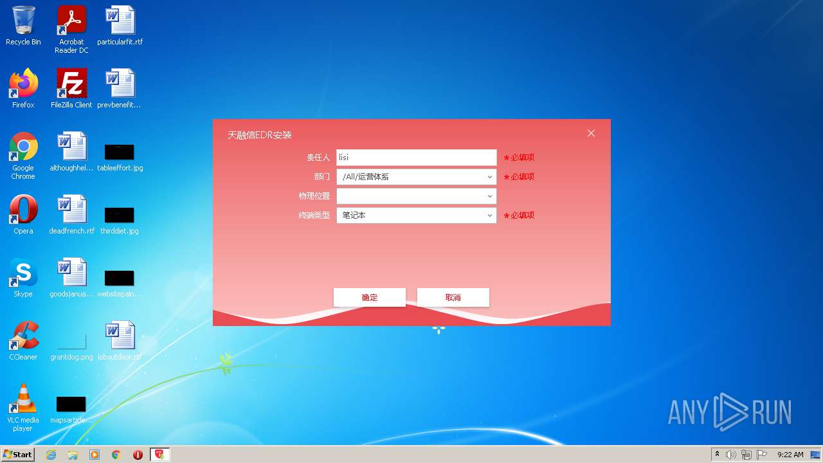Launch VLC media player shortcut
823x463 pixels.
(23, 408)
